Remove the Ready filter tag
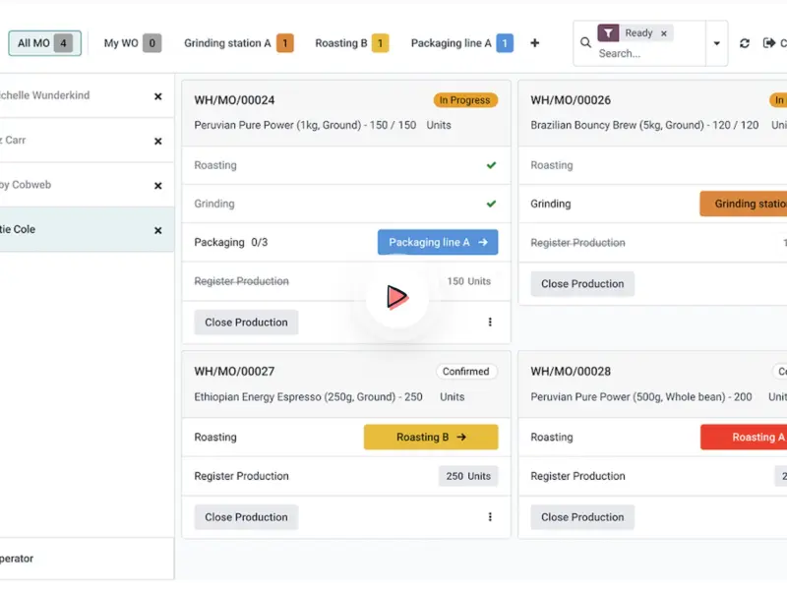The width and height of the screenshot is (787, 590). [x=664, y=33]
